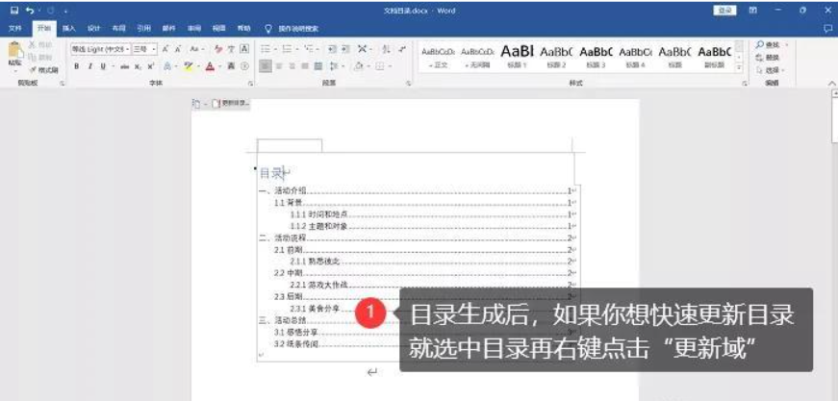
Task: Click the 更新目录 (Update Table) button
Action: point(232,104)
